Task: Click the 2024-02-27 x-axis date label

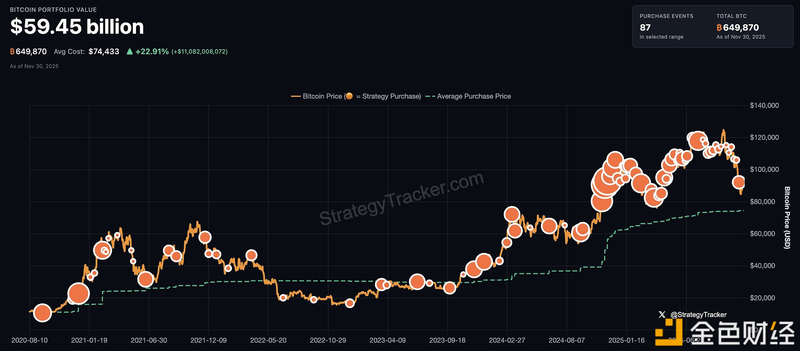Action: tap(507, 340)
